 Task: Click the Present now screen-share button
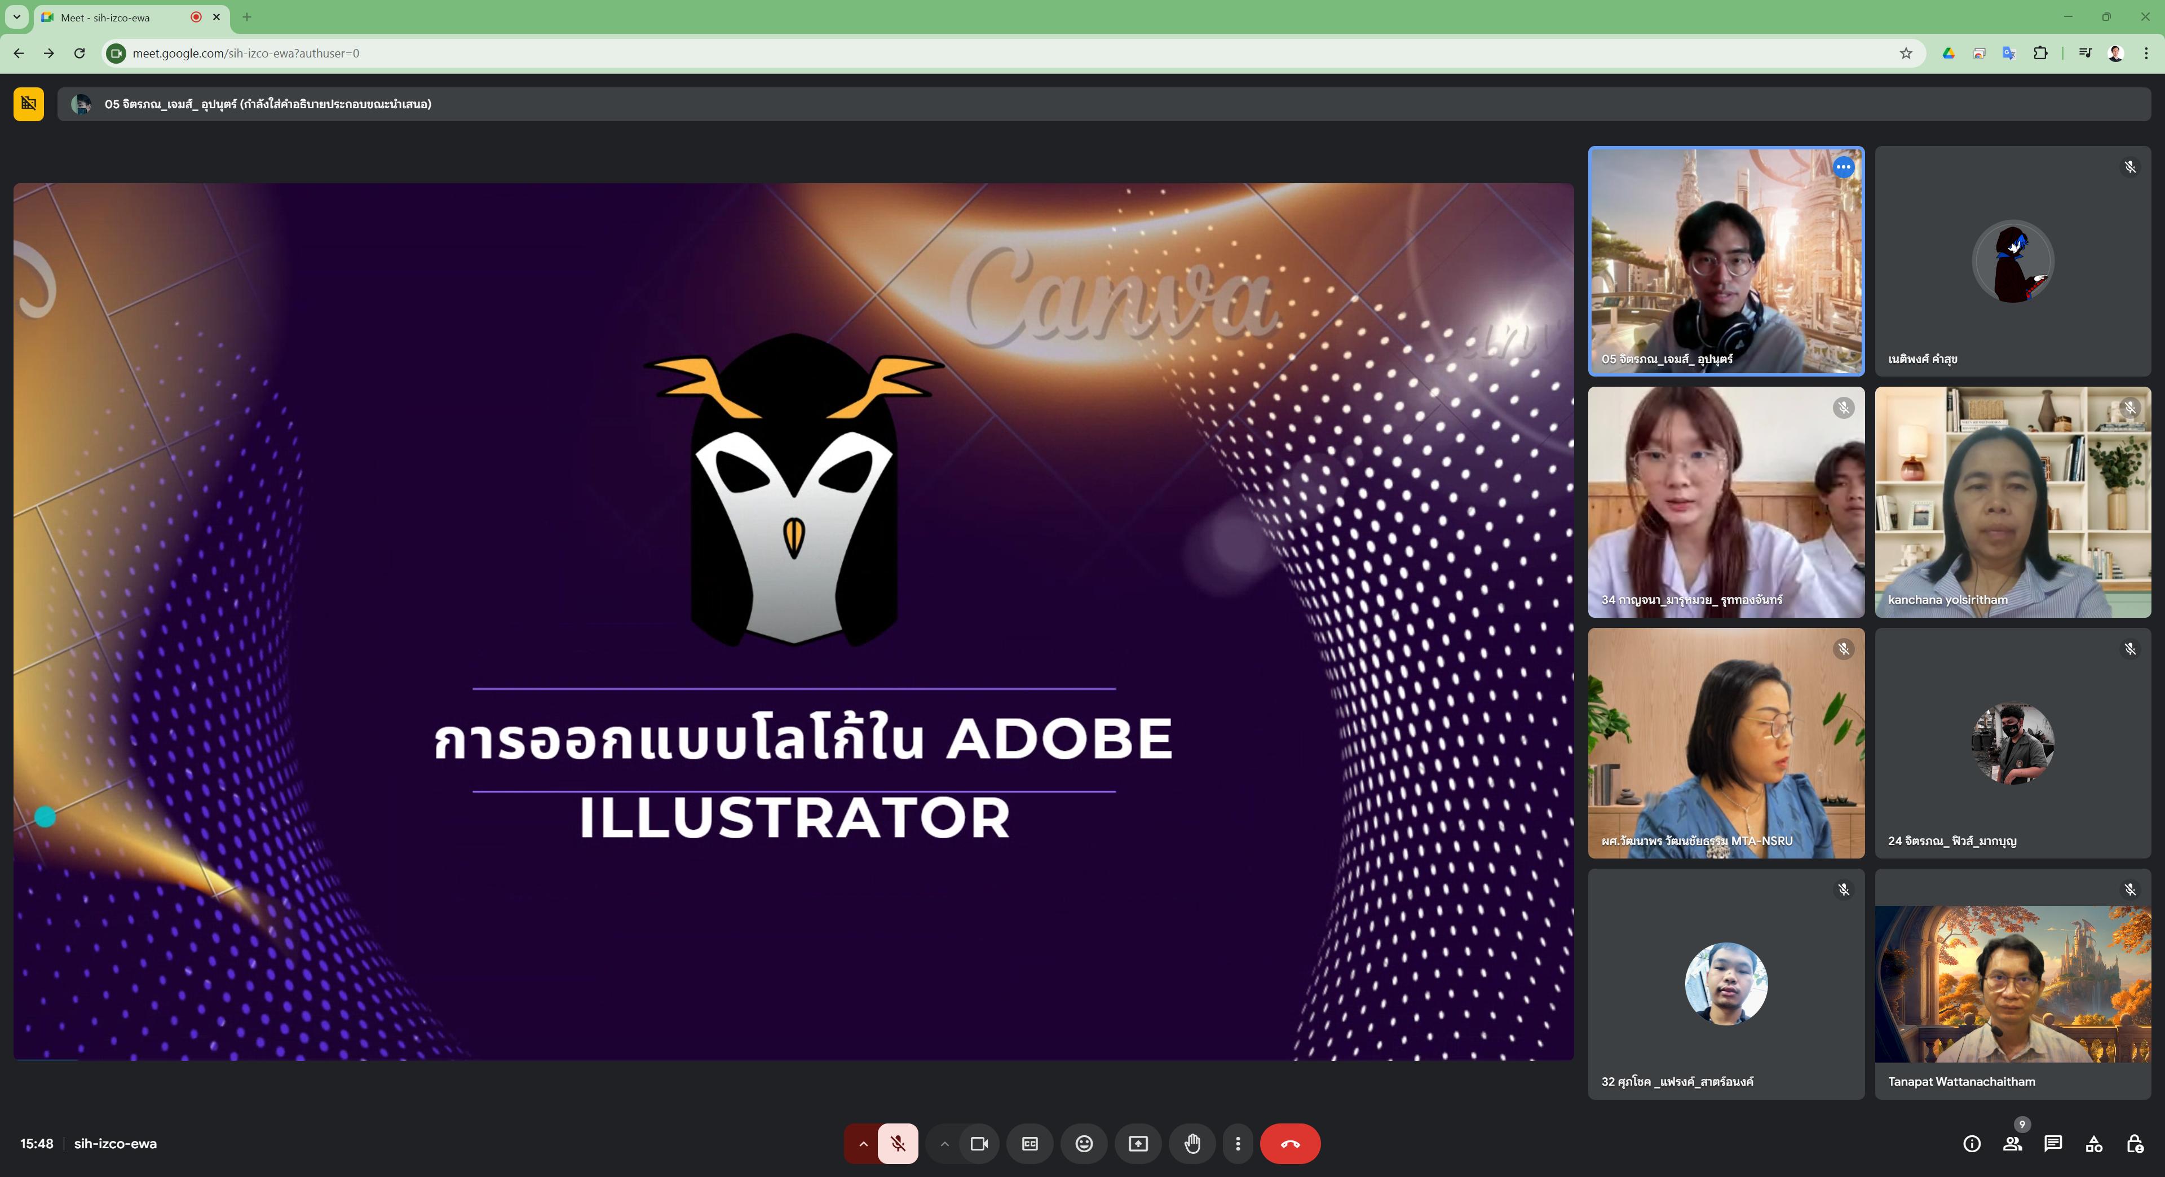[1138, 1143]
